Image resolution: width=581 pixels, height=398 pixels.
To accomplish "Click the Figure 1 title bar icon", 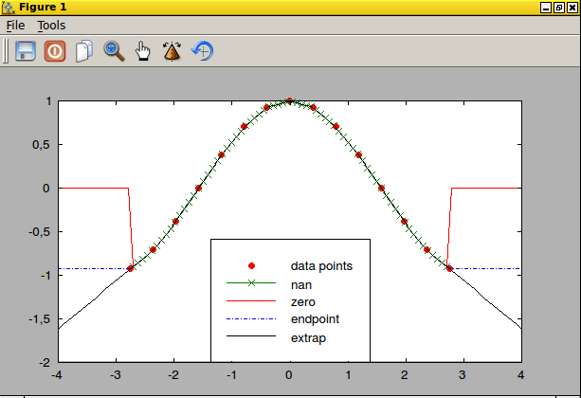I will (x=8, y=7).
